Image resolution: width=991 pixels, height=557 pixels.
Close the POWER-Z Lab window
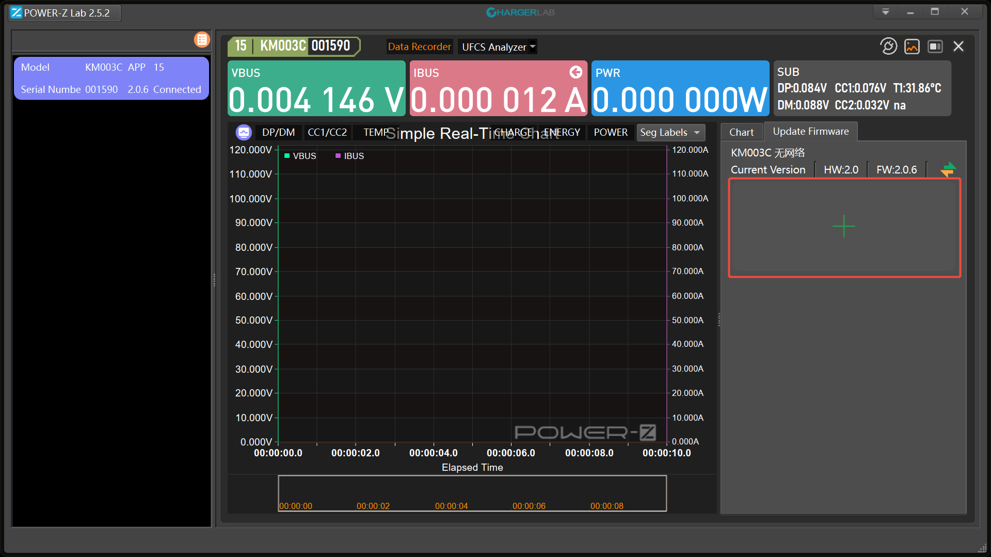coord(965,12)
